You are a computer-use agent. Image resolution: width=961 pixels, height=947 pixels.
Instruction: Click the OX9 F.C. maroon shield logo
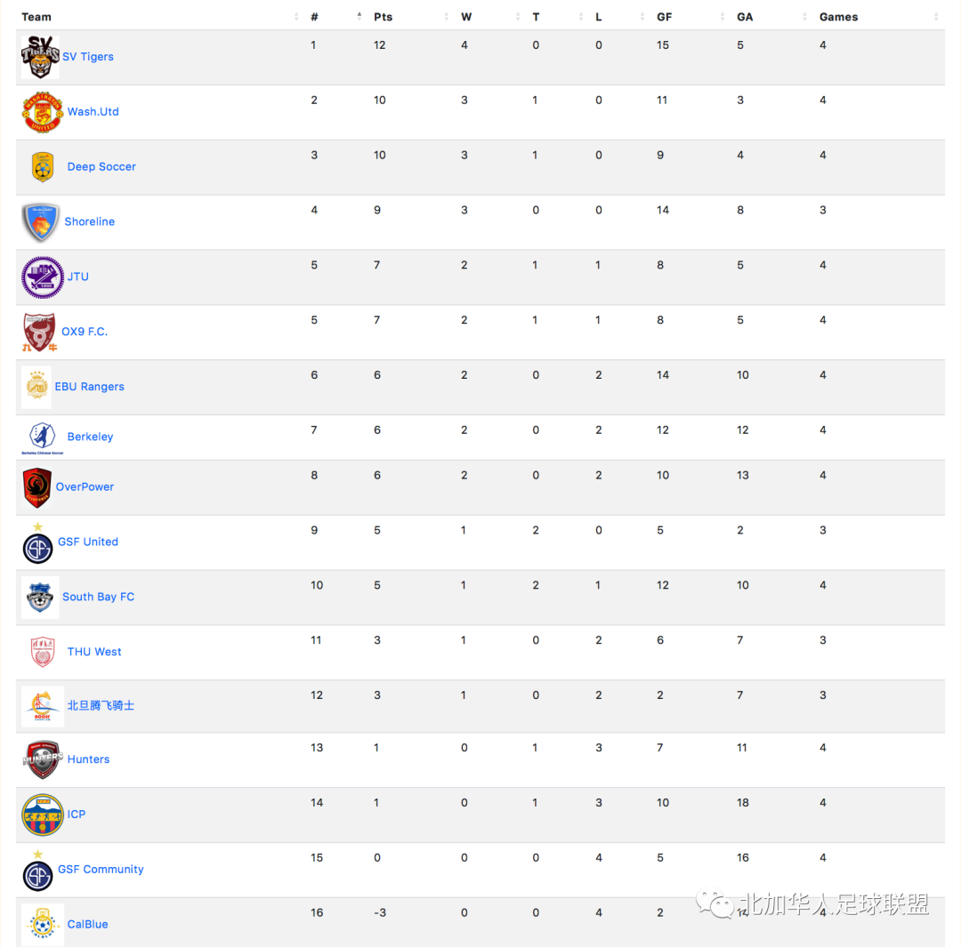click(39, 332)
